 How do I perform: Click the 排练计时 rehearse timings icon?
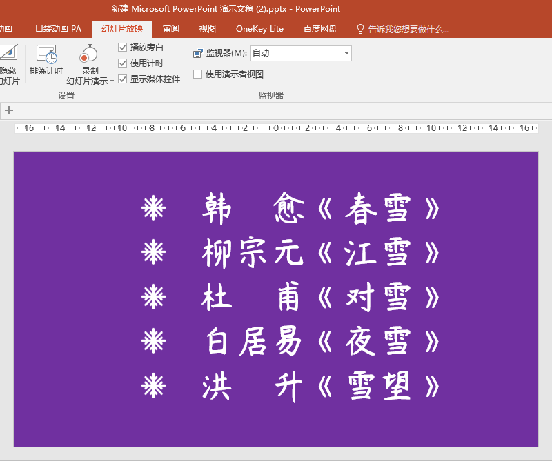point(46,54)
